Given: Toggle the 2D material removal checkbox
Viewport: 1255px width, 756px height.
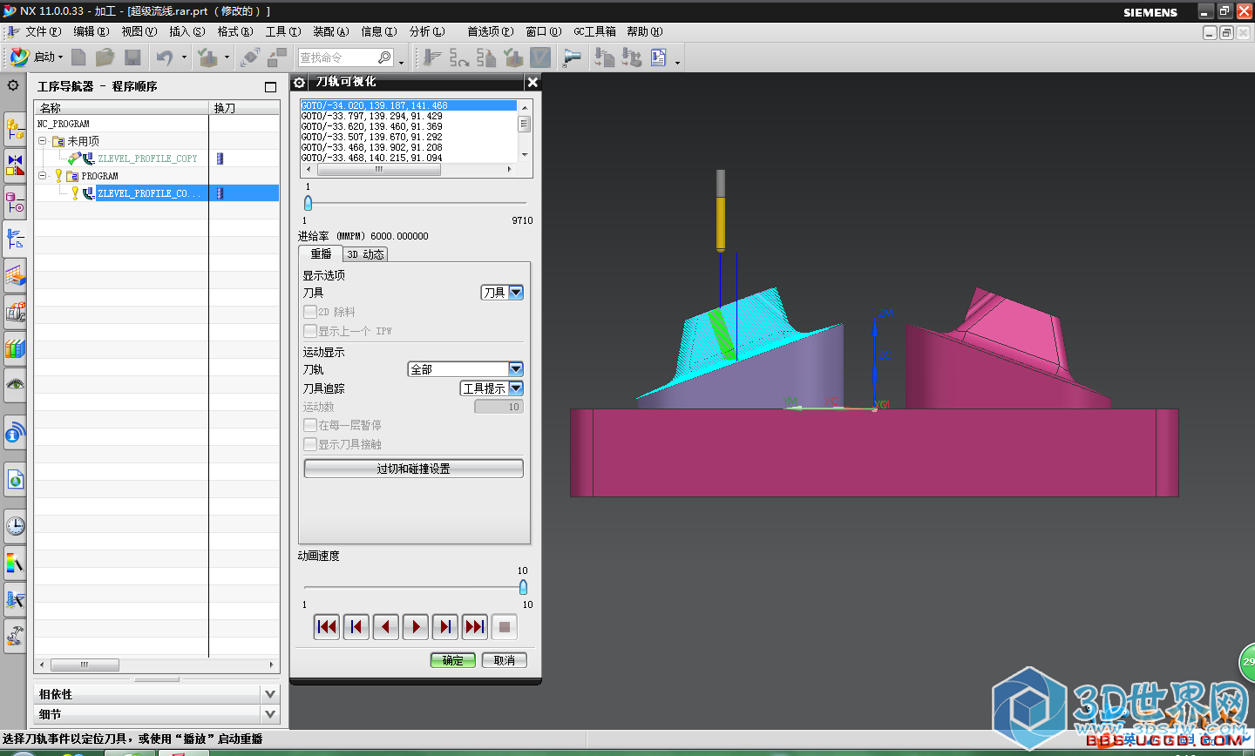Looking at the screenshot, I should pyautogui.click(x=309, y=312).
